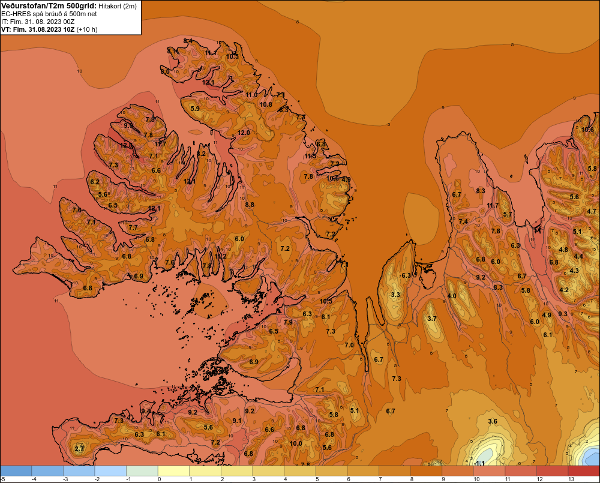Select the 11.0 temperature value
600x483 pixels.
(x=251, y=95)
